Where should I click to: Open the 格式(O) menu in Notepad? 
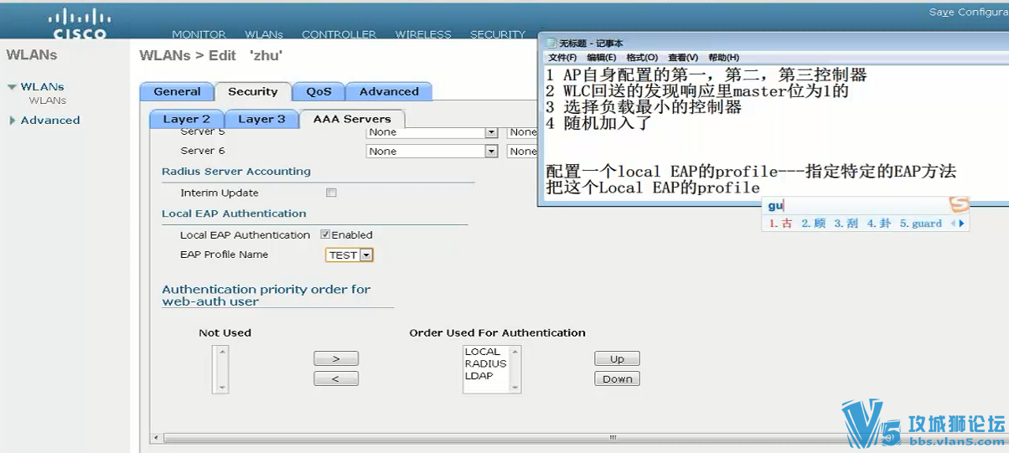coord(642,58)
